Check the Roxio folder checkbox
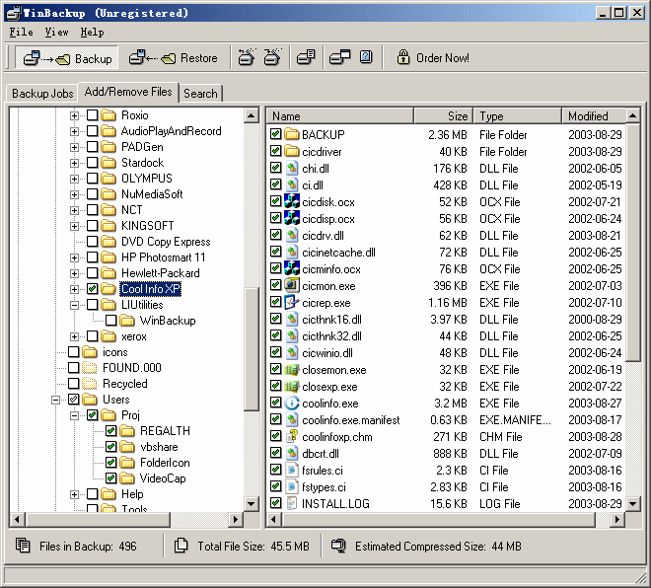This screenshot has height=588, width=651. [92, 115]
